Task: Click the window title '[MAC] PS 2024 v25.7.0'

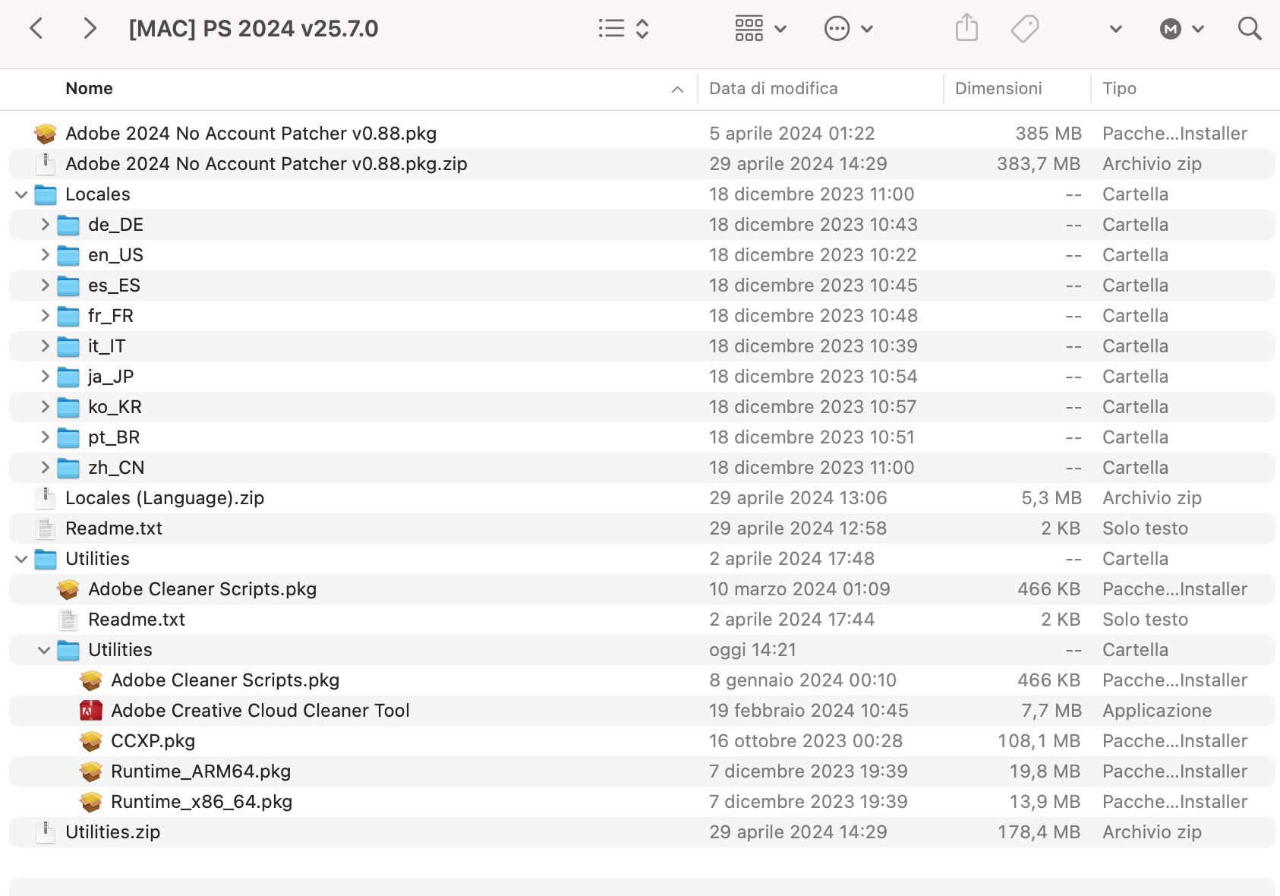Action: tap(254, 29)
